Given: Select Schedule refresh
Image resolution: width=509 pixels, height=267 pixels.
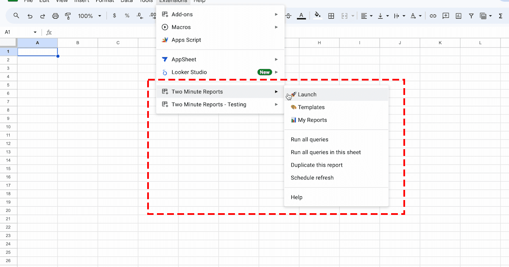Looking at the screenshot, I should tap(336, 178).
